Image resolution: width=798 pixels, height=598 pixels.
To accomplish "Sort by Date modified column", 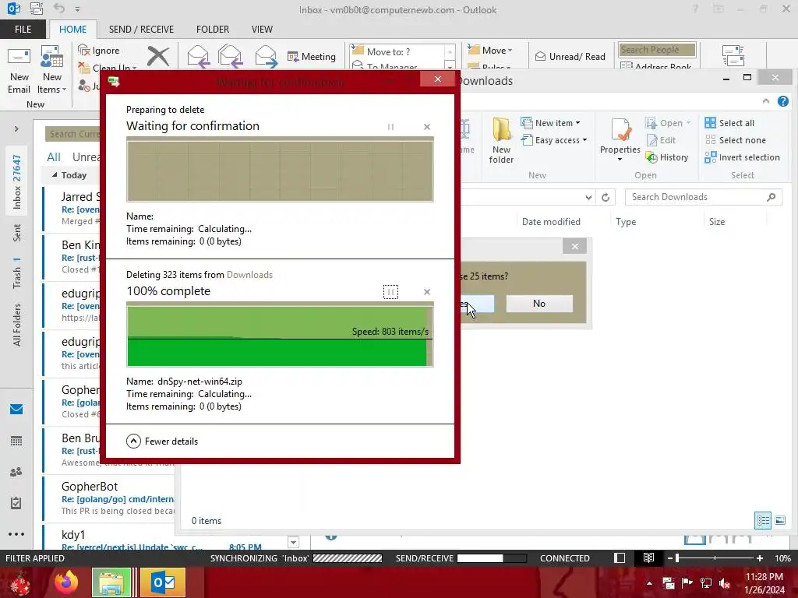I will pyautogui.click(x=551, y=222).
